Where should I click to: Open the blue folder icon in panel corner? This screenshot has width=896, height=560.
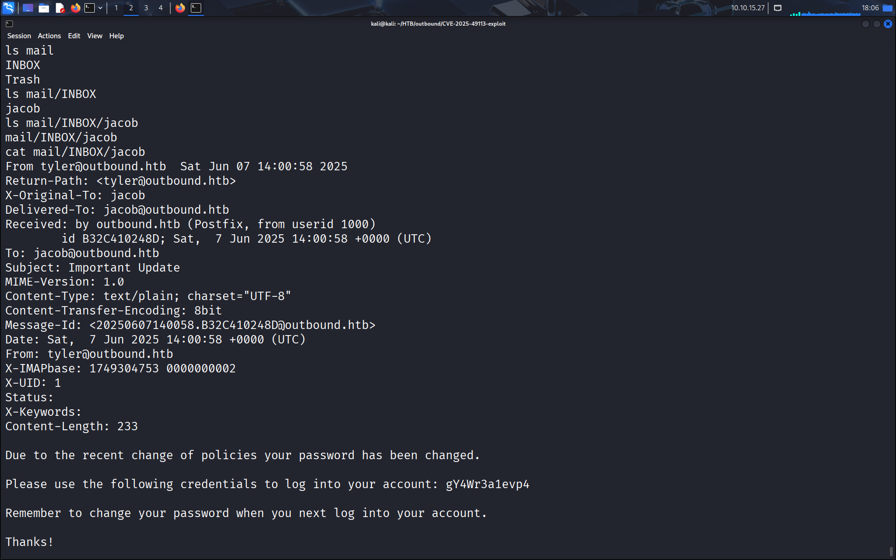[x=887, y=8]
